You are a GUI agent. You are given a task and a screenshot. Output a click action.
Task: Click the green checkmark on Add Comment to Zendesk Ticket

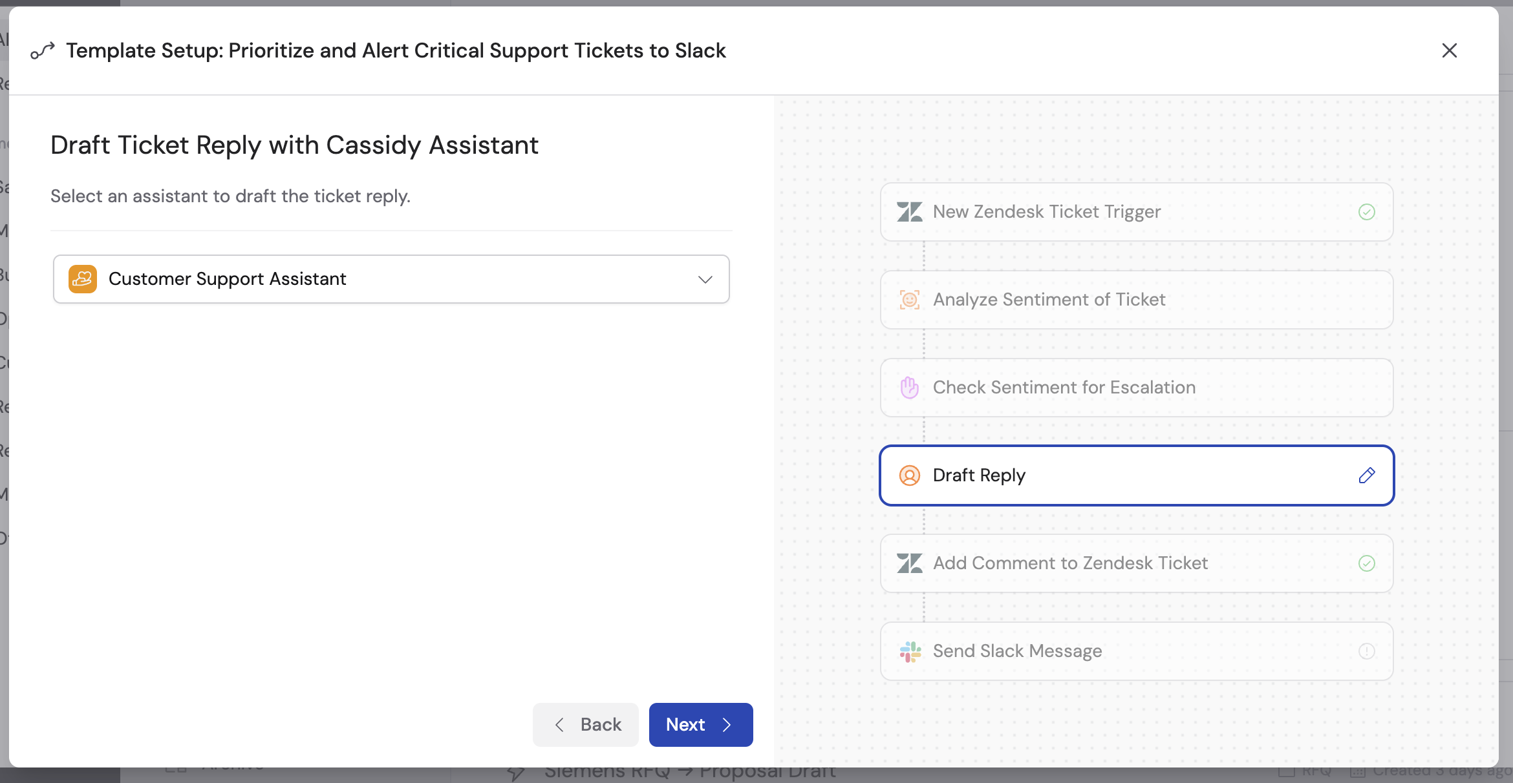[1367, 563]
